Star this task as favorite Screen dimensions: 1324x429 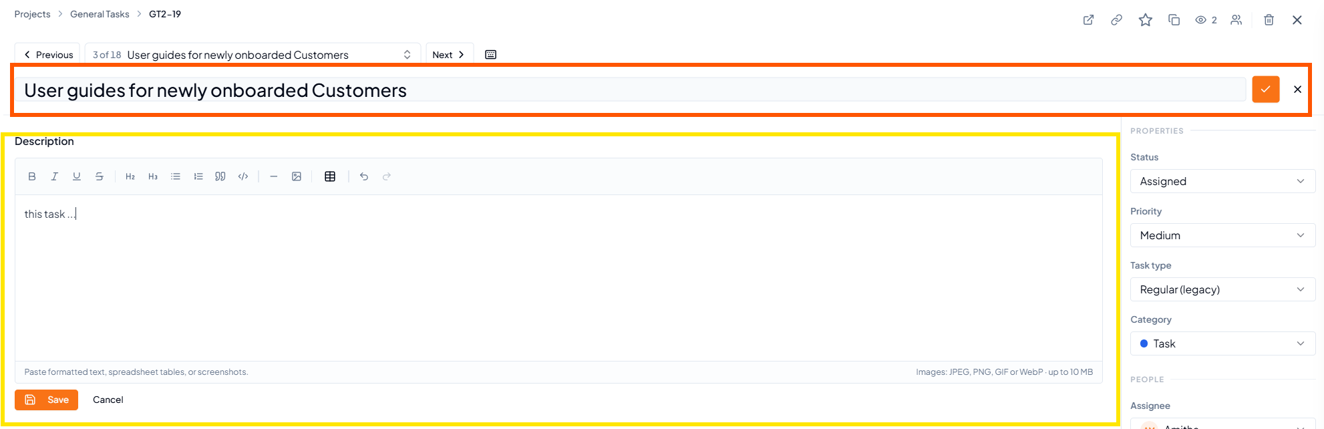pos(1146,20)
